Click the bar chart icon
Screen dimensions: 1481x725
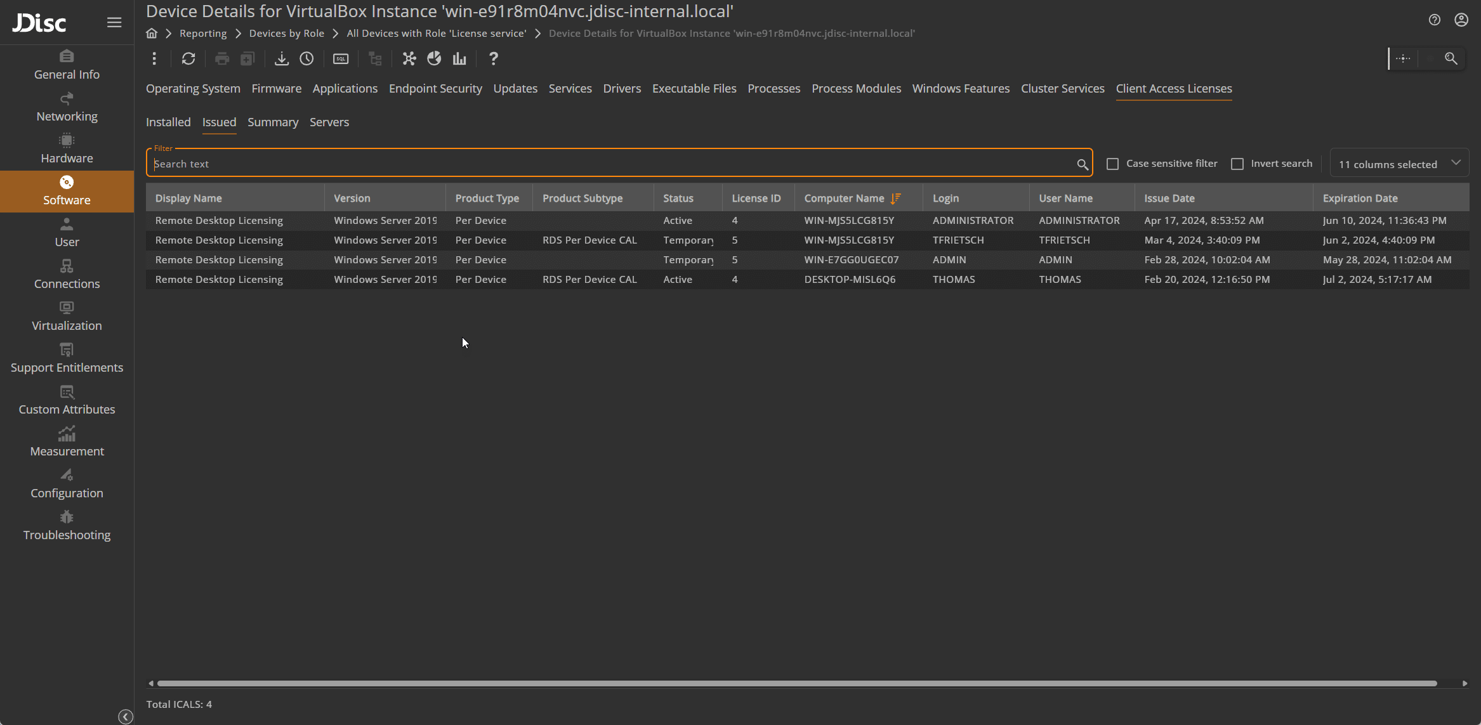459,59
